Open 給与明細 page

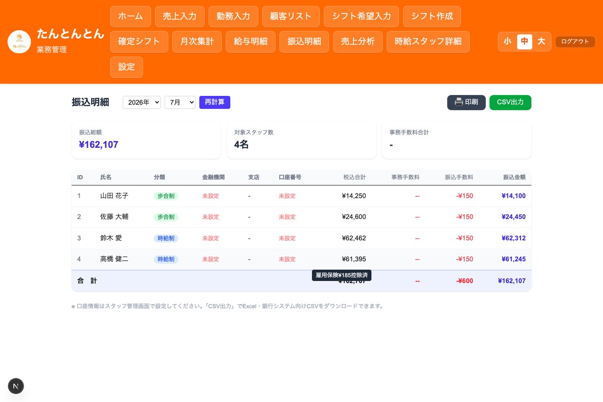[x=251, y=42]
